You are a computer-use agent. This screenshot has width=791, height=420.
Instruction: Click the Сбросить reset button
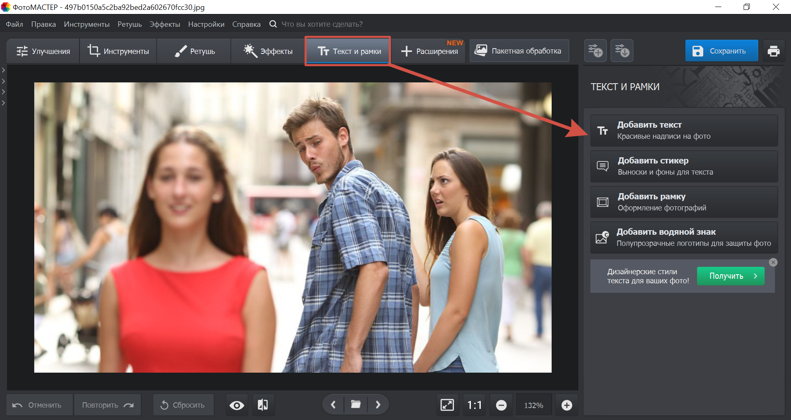pos(183,405)
